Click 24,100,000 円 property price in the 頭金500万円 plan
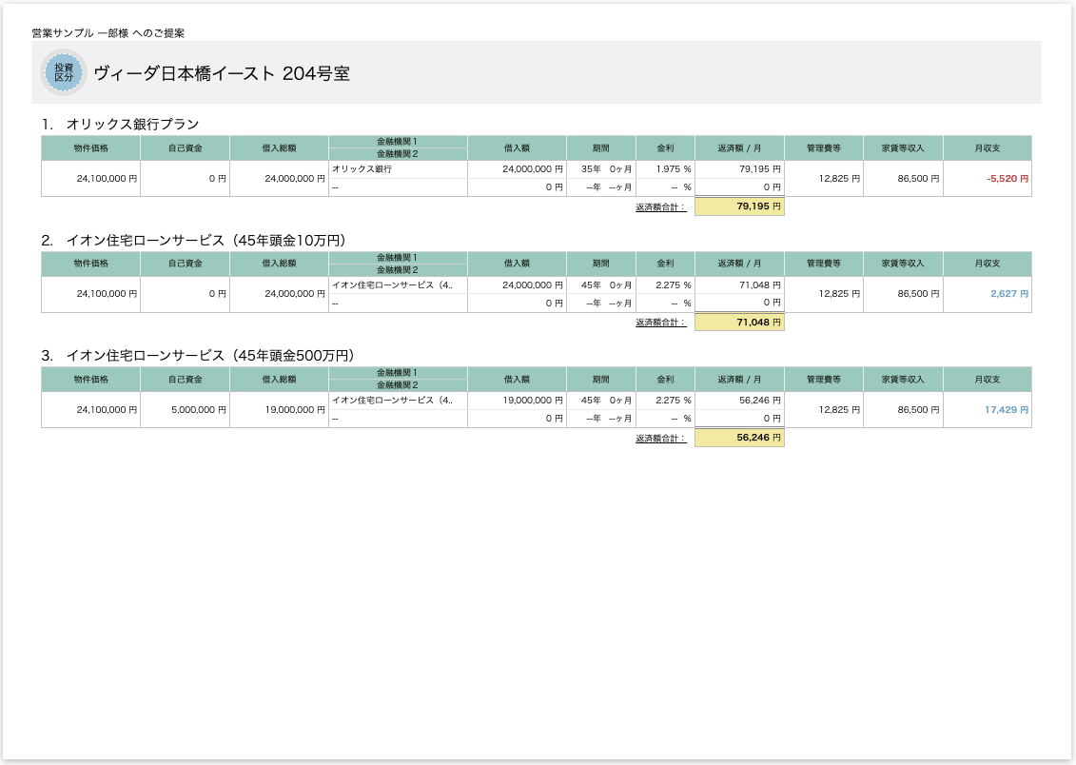The image size is (1076, 765). coord(108,409)
